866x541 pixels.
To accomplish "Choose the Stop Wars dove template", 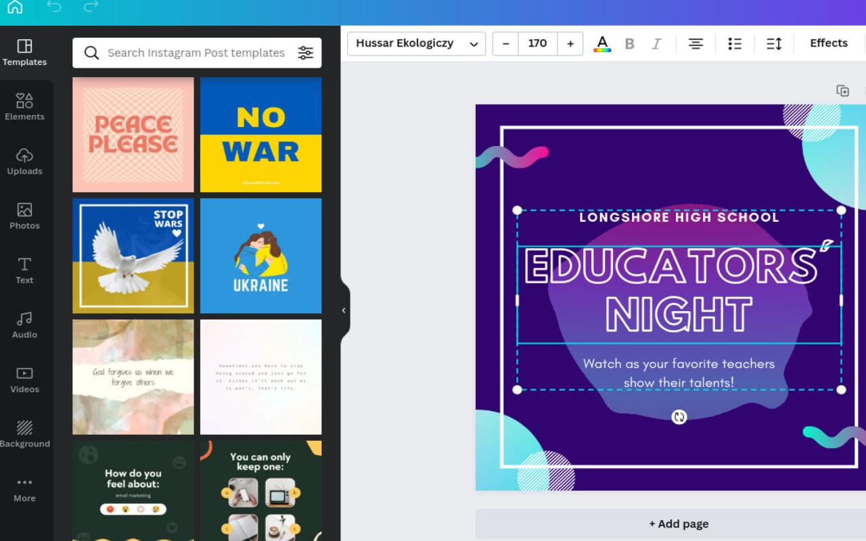I will [133, 256].
